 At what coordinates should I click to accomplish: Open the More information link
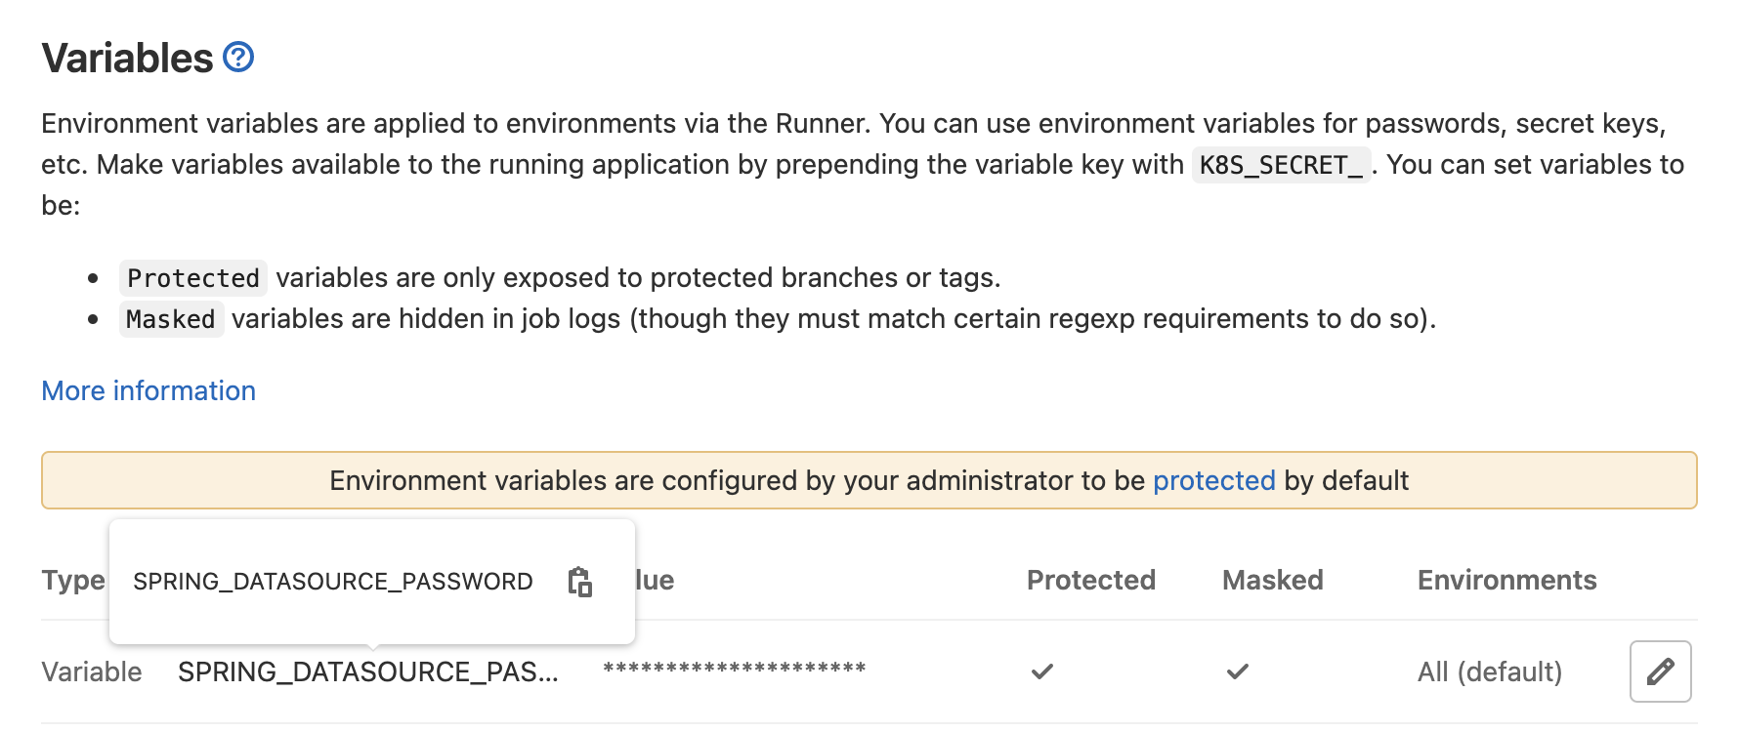click(x=148, y=390)
